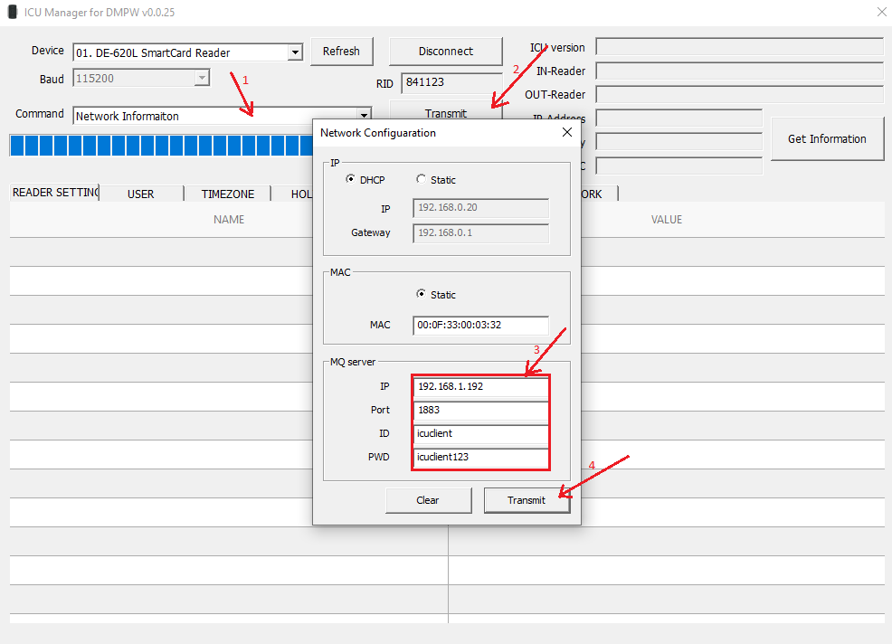
Task: Click the Refresh button
Action: pos(341,52)
